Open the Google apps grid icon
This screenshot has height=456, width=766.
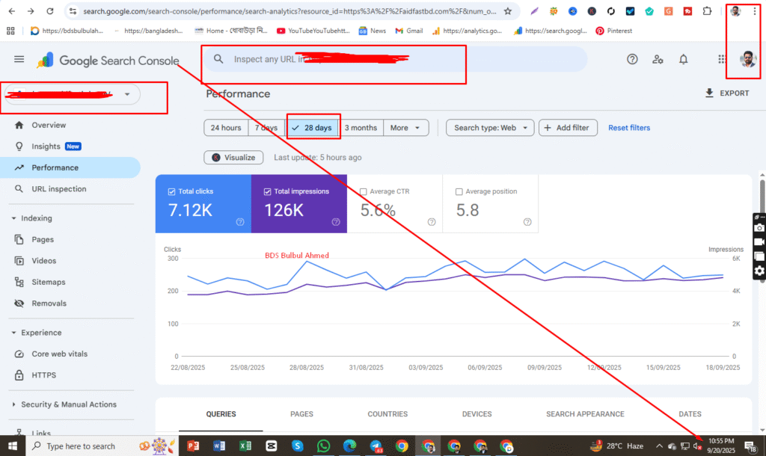click(x=721, y=60)
